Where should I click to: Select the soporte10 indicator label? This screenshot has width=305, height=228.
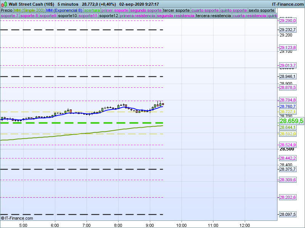coord(68,16)
